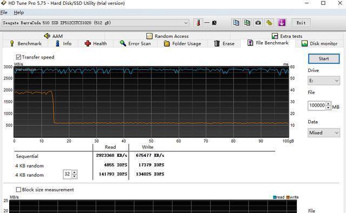Click the file size 100000 input field
This screenshot has width=346, height=213.
tap(317, 105)
